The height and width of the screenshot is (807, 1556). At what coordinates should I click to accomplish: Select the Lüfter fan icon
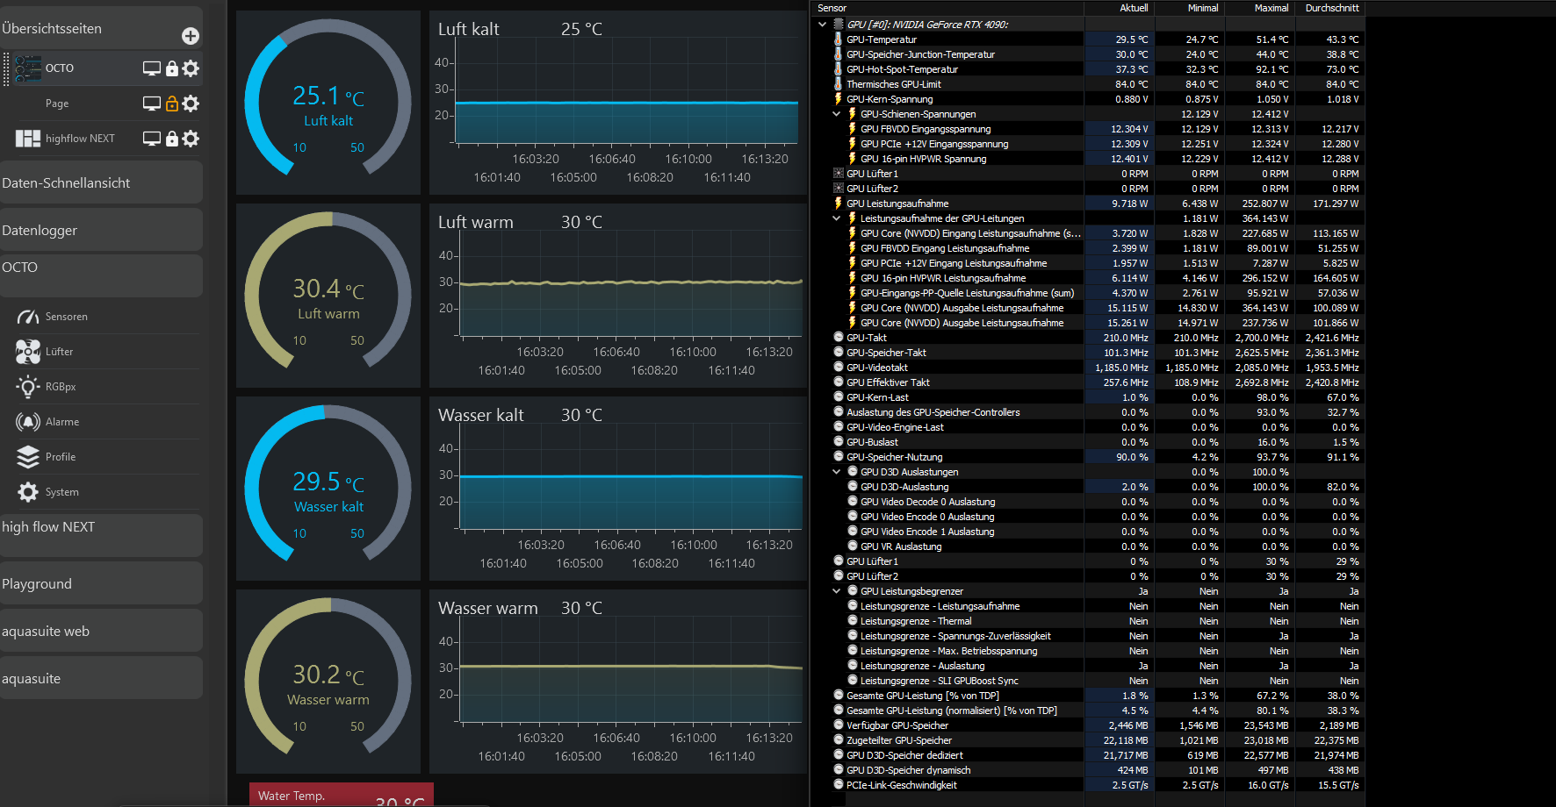click(29, 351)
